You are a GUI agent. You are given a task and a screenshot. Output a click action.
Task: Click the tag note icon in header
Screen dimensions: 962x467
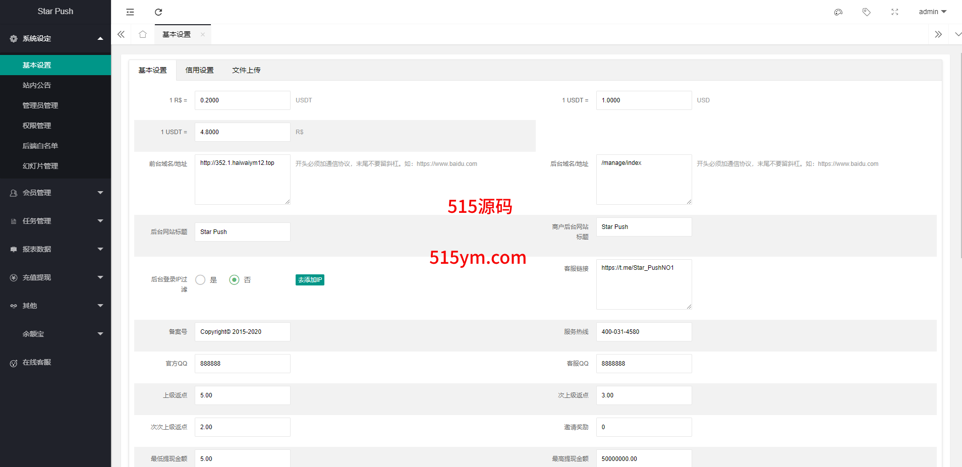pos(866,12)
